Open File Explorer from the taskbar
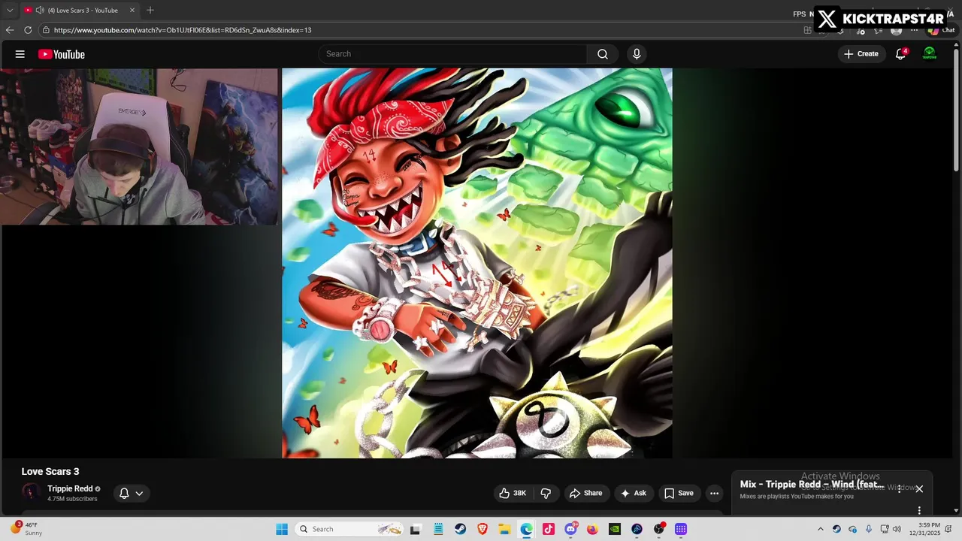The height and width of the screenshot is (541, 962). coord(504,529)
